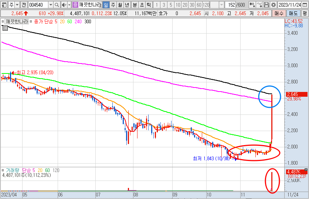Screen dimensions: 309x199
Task: Switch to 주 weekly chart period
Action: click(113, 5)
